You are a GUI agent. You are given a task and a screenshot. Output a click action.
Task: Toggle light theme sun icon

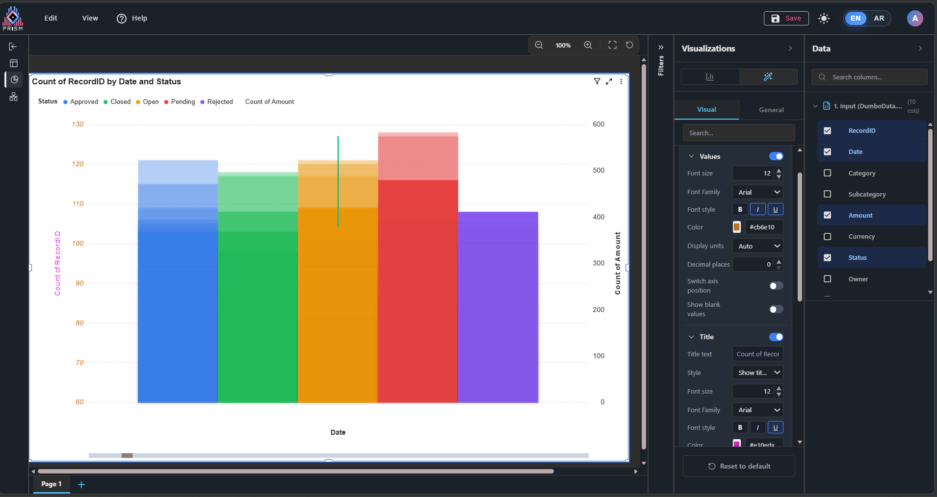[824, 19]
